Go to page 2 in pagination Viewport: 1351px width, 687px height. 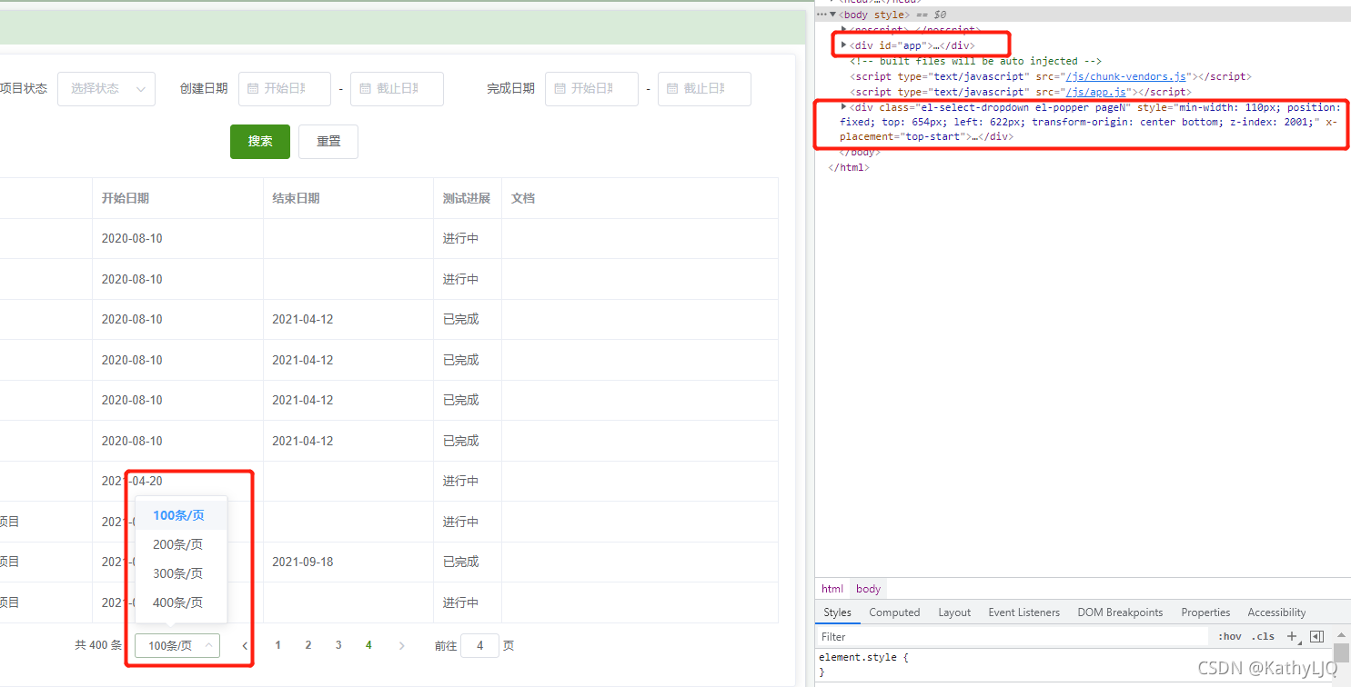[x=308, y=645]
